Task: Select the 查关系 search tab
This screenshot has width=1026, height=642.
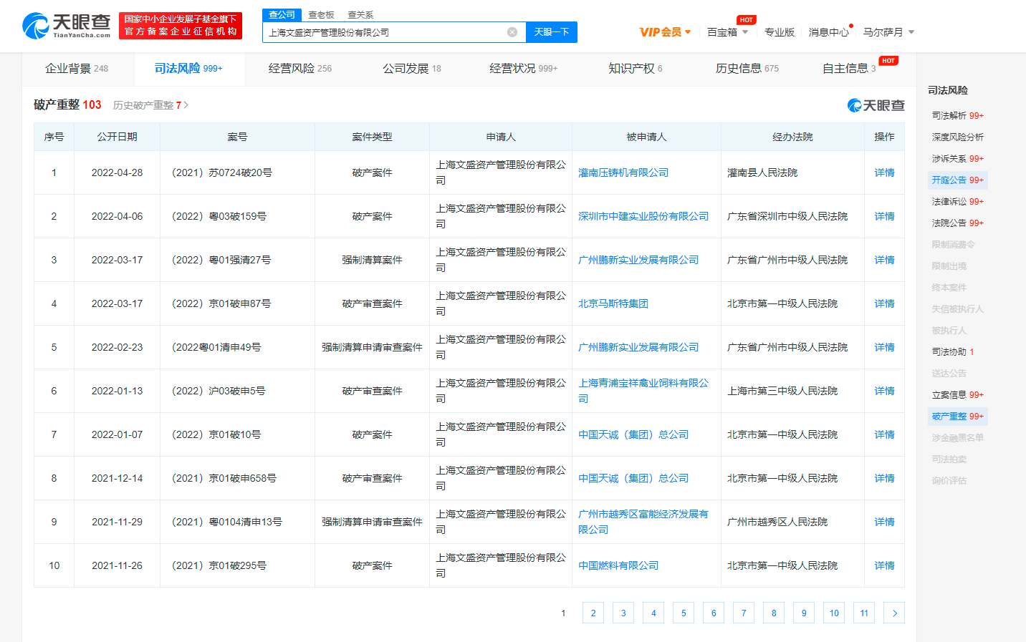Action: 360,15
